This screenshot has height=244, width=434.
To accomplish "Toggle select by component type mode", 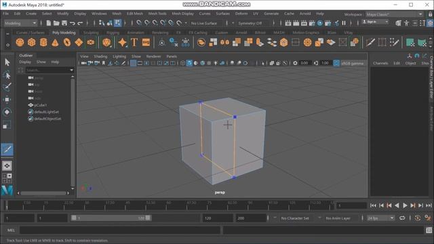I will point(117,23).
